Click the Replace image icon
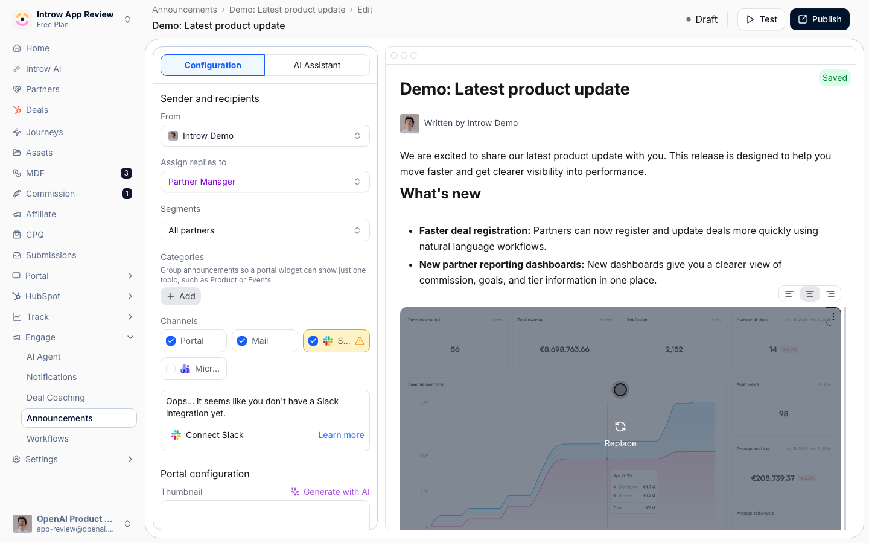Image resolution: width=869 pixels, height=543 pixels. tap(620, 427)
